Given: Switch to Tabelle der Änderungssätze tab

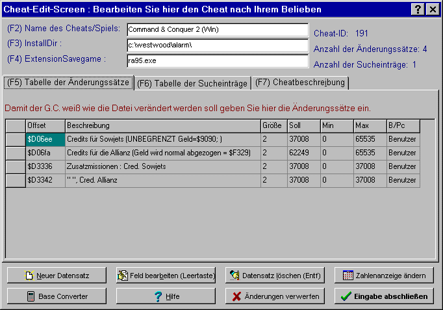Looking at the screenshot, I should tap(68, 83).
